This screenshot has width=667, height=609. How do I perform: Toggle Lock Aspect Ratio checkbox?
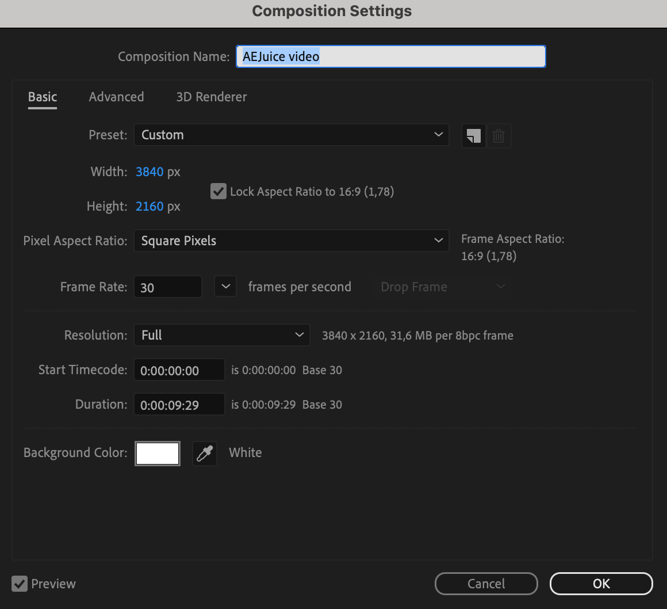pos(218,191)
